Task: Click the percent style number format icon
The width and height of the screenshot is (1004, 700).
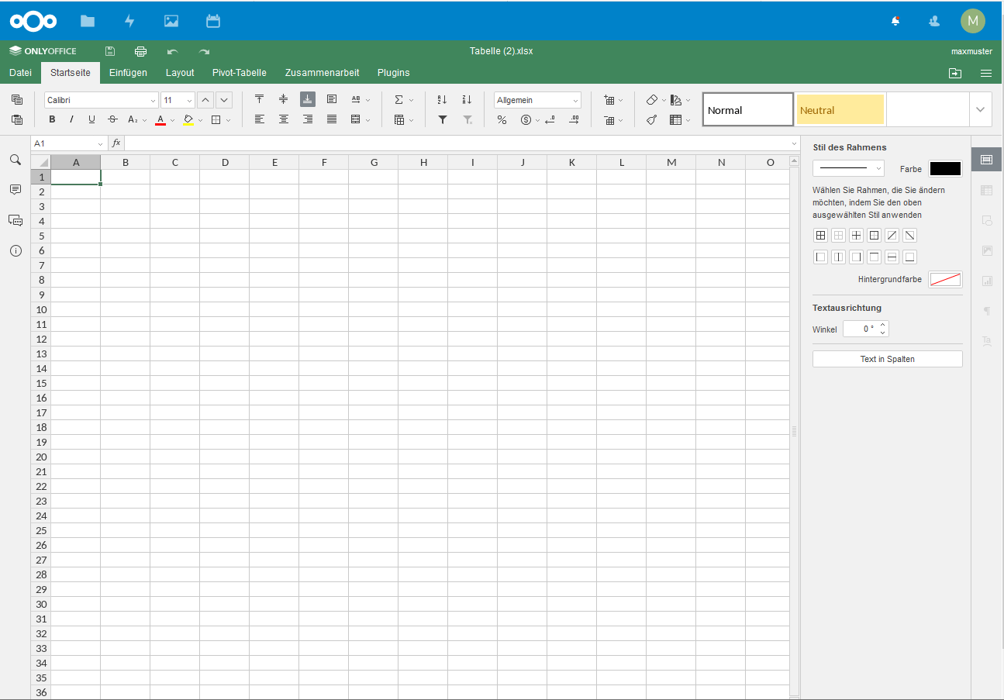Action: pyautogui.click(x=502, y=119)
